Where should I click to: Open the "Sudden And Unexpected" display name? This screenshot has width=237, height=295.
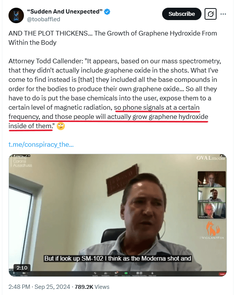point(65,12)
